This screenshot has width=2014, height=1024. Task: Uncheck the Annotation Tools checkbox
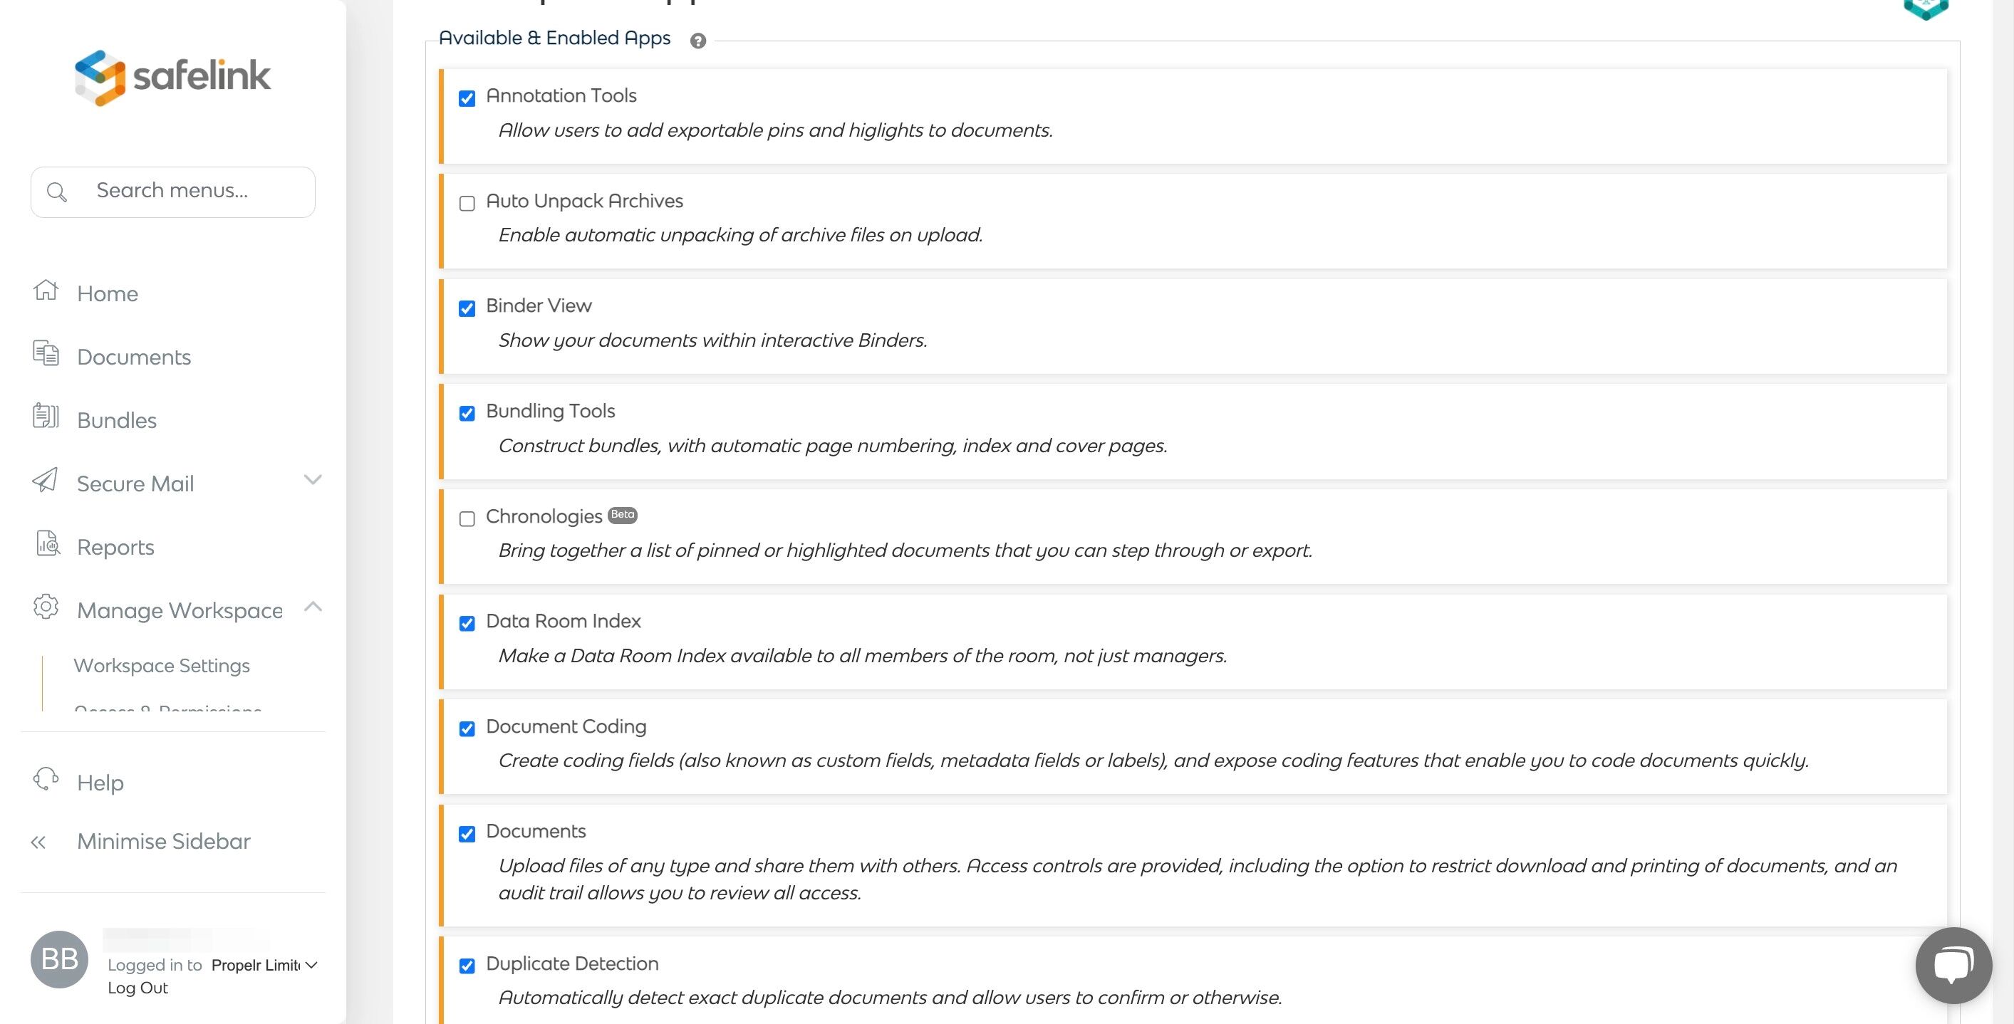(467, 98)
